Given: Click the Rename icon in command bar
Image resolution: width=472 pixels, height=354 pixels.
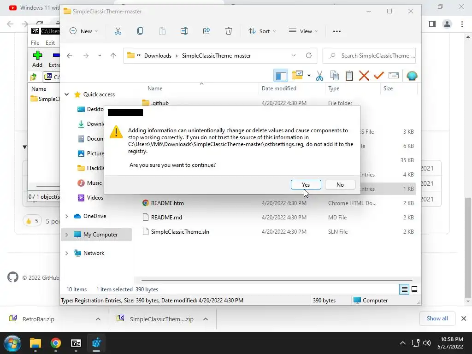Looking at the screenshot, I should (184, 31).
